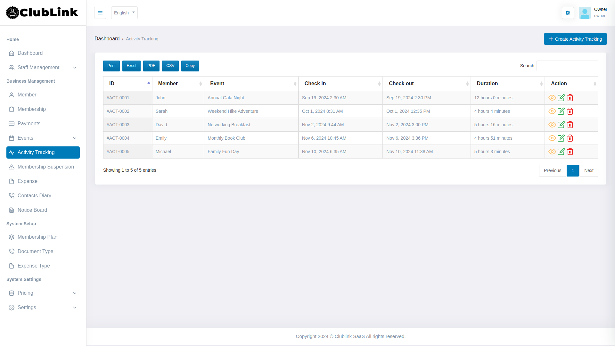Screen dimensions: 615x346
Task: Click the hamburger menu icon in header
Action: click(100, 13)
